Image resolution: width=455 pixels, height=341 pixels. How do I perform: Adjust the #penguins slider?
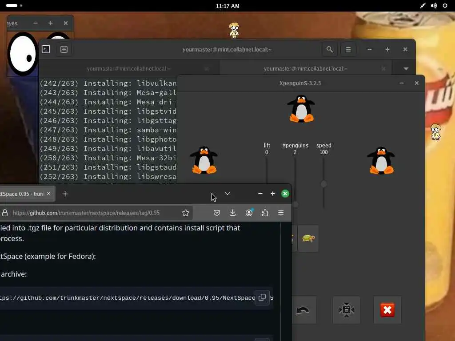[x=295, y=204]
